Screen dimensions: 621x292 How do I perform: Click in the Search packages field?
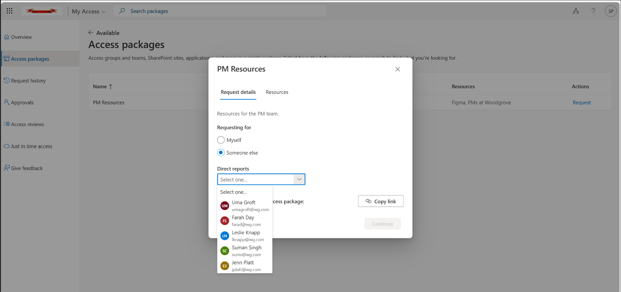point(219,11)
